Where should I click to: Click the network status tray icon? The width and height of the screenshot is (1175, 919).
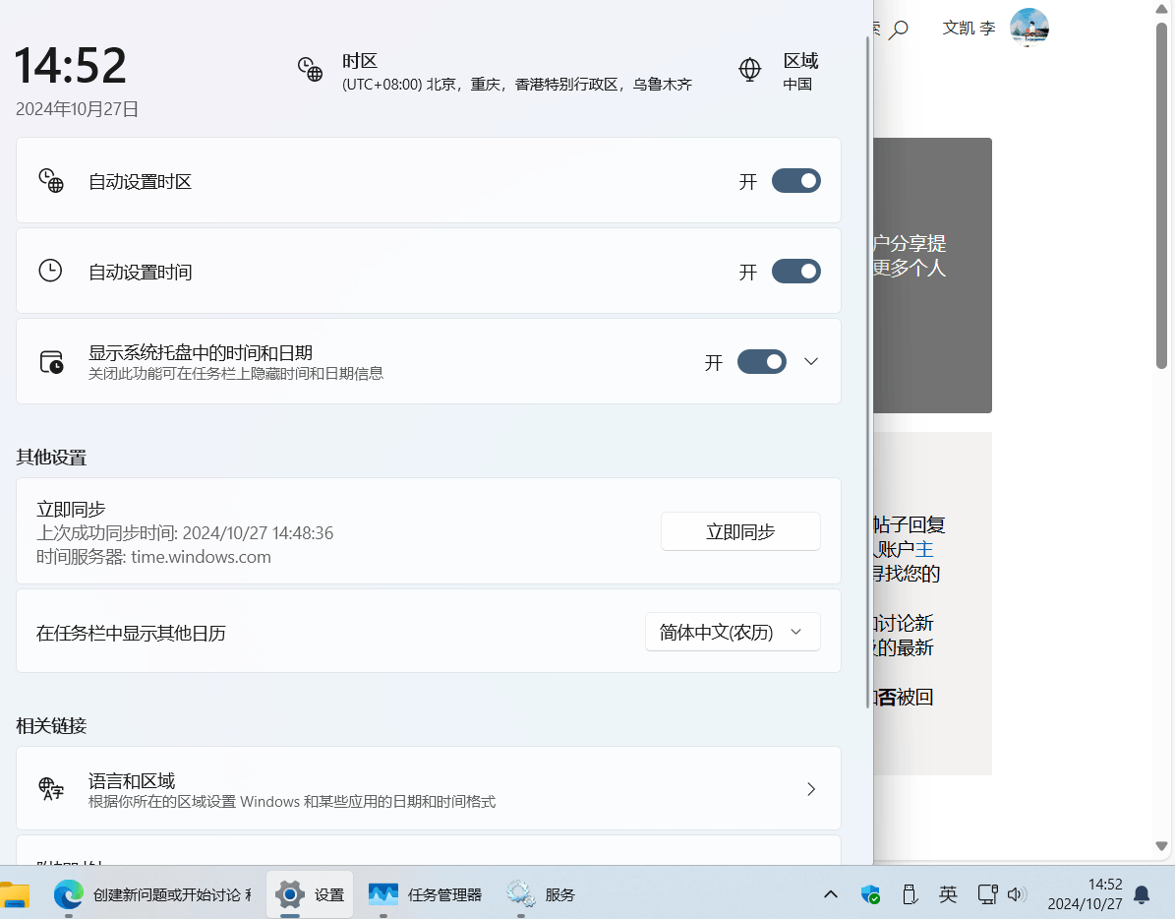pyautogui.click(x=987, y=894)
